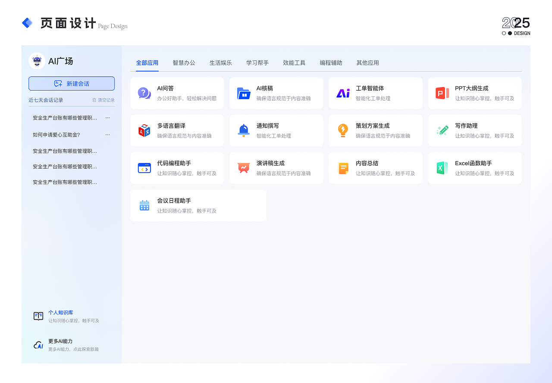
Task: Click the PPT大纲生成 red P icon
Action: coord(442,93)
